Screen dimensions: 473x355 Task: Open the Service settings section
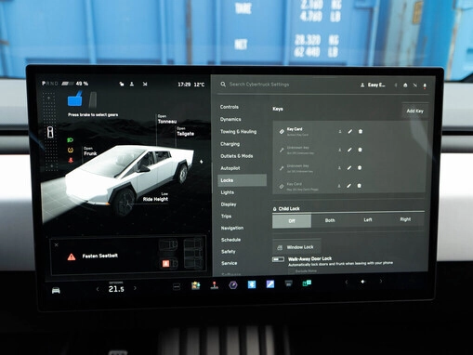coord(230,263)
